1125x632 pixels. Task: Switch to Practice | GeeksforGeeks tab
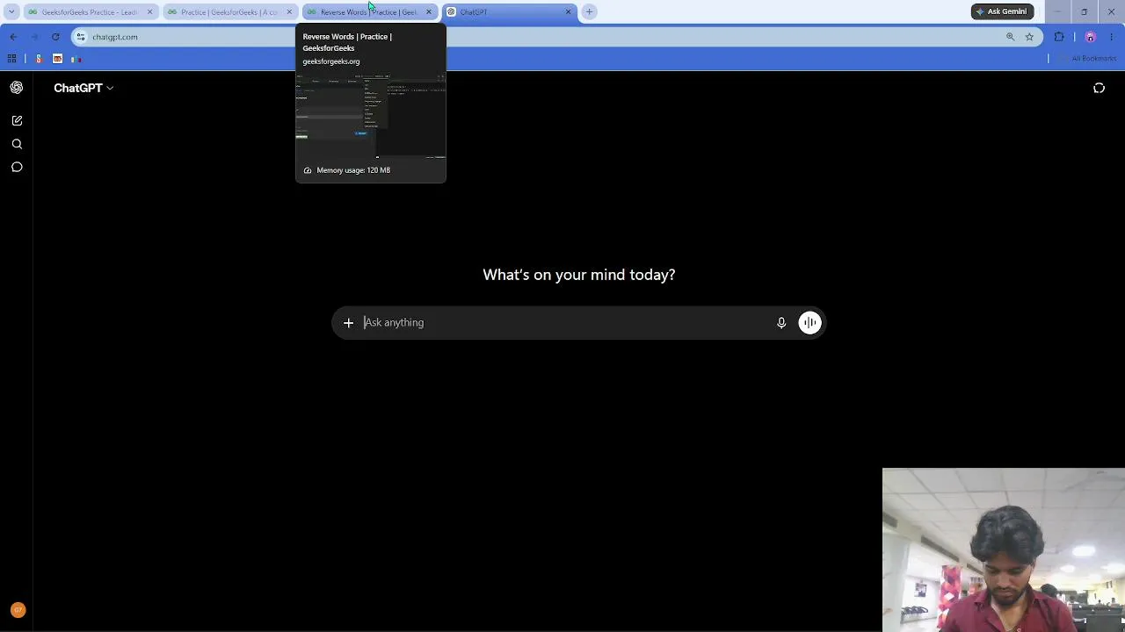[229, 11]
